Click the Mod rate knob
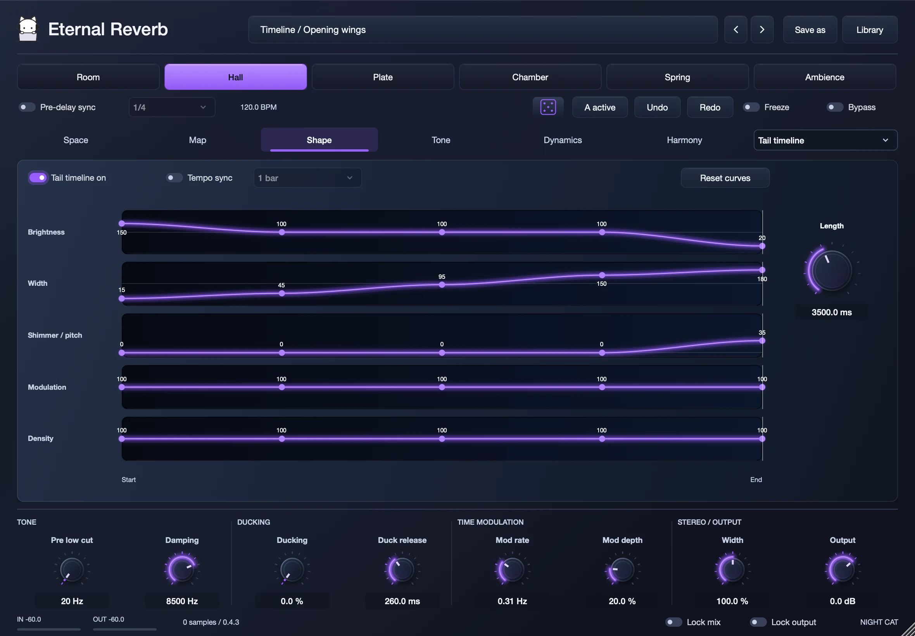The image size is (915, 636). pos(512,570)
